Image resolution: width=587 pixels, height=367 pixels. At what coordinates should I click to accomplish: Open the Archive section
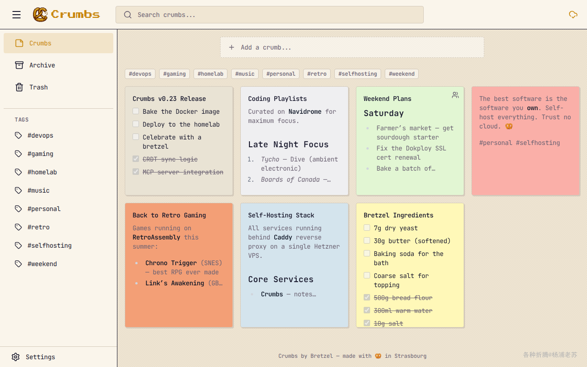point(42,65)
